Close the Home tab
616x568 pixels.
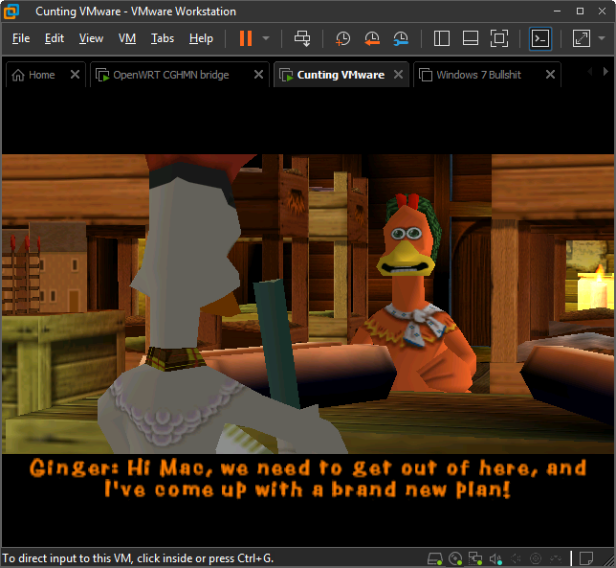click(x=75, y=75)
